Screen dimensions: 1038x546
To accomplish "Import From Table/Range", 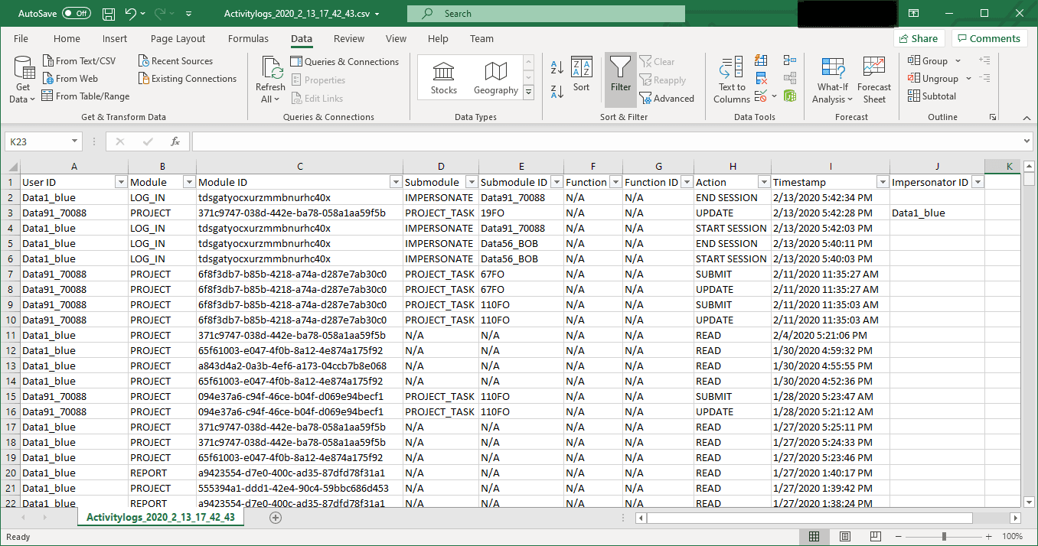I will click(85, 96).
